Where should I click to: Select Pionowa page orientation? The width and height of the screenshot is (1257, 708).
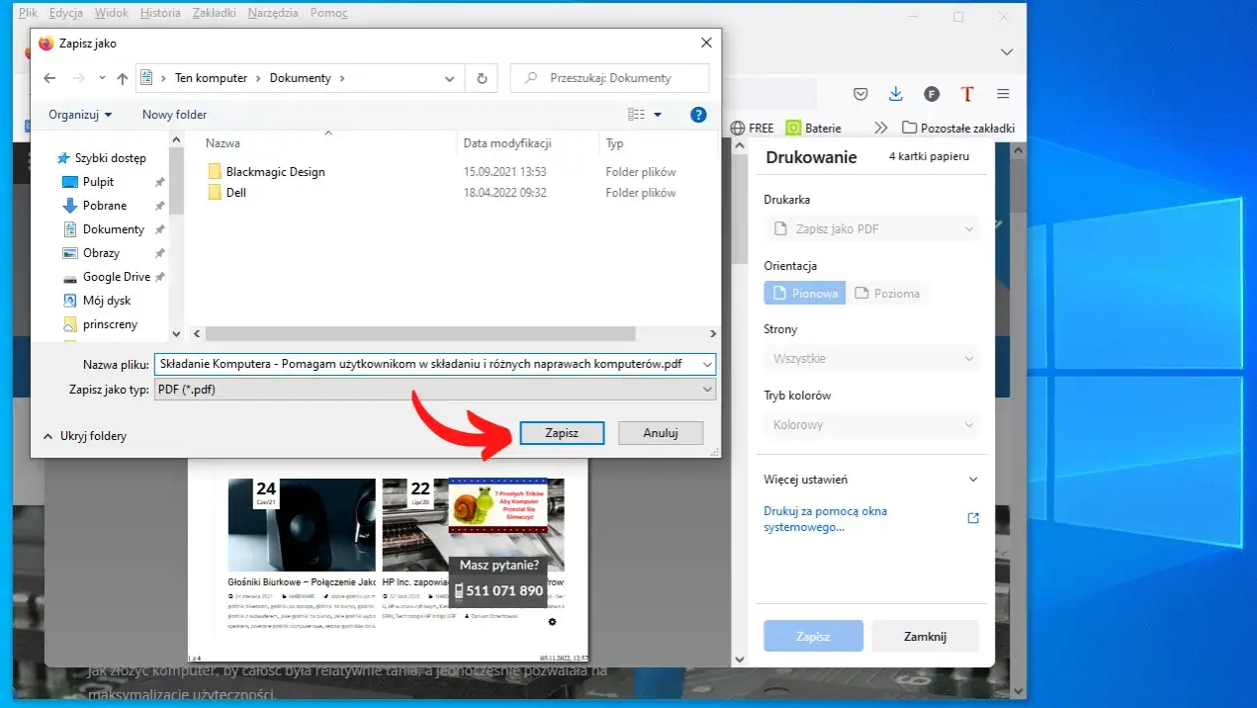coord(804,293)
